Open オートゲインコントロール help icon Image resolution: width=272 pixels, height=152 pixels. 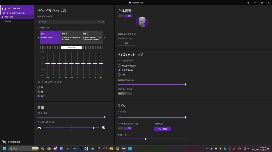[137, 124]
